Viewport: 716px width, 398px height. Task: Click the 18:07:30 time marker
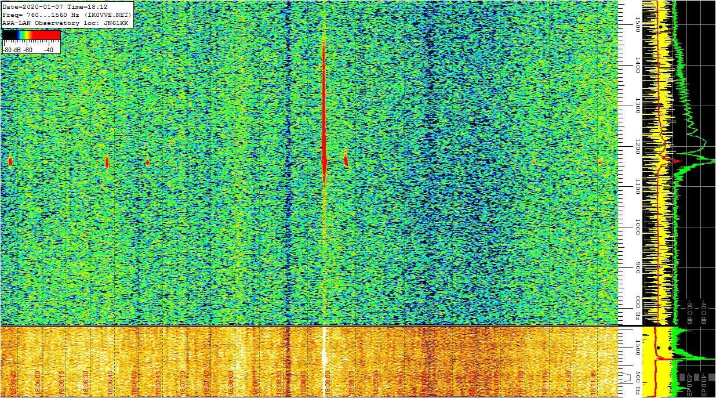183,382
